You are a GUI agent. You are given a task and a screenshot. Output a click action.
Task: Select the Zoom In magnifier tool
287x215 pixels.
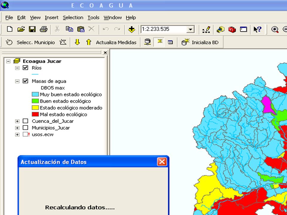point(275,30)
